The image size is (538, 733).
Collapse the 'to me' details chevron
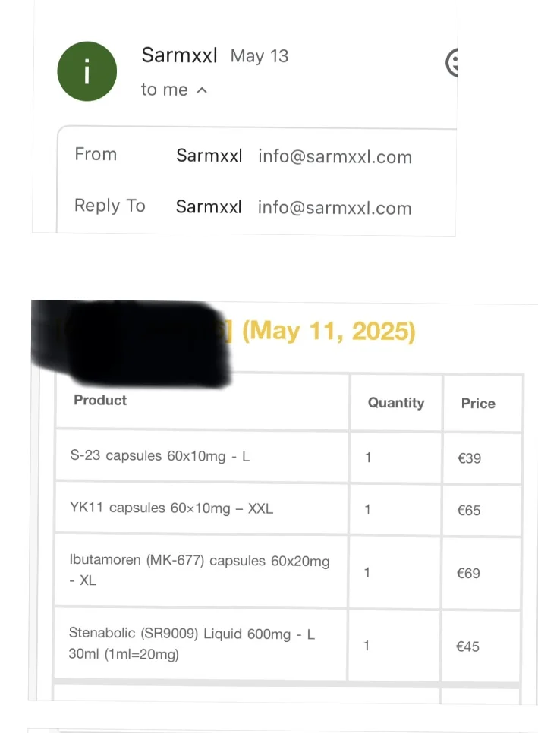(202, 90)
